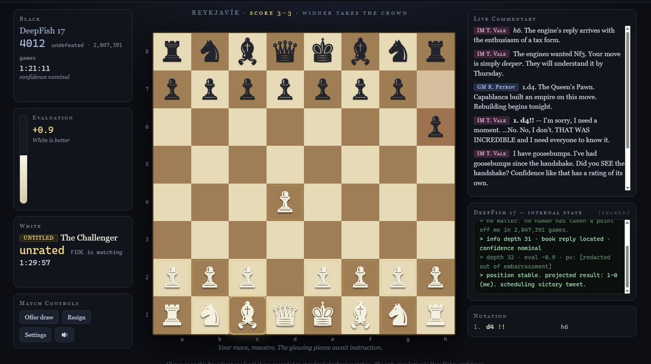Toggle the sound speaker button

pos(65,335)
